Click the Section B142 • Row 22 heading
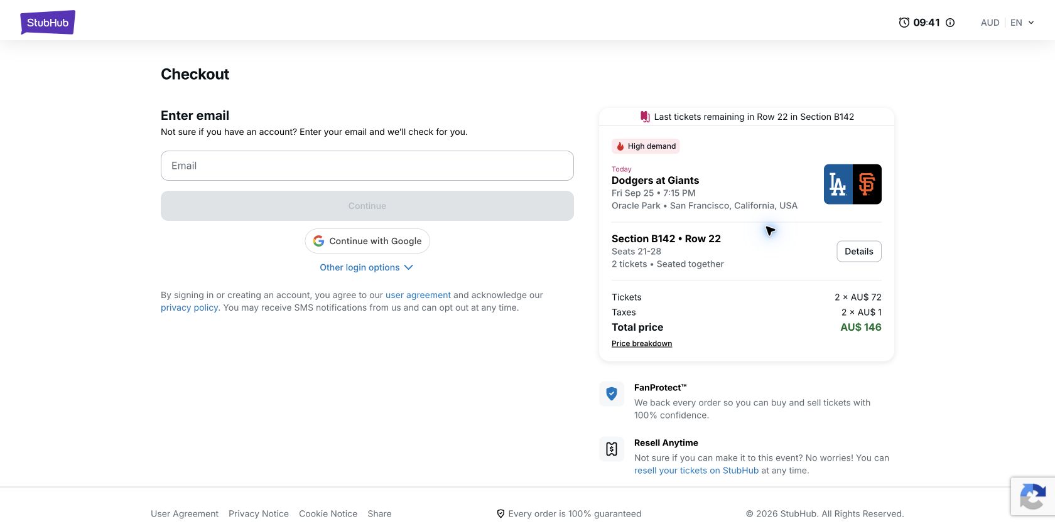 click(666, 239)
